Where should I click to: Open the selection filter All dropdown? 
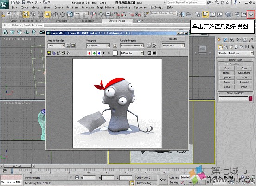pos(14,13)
